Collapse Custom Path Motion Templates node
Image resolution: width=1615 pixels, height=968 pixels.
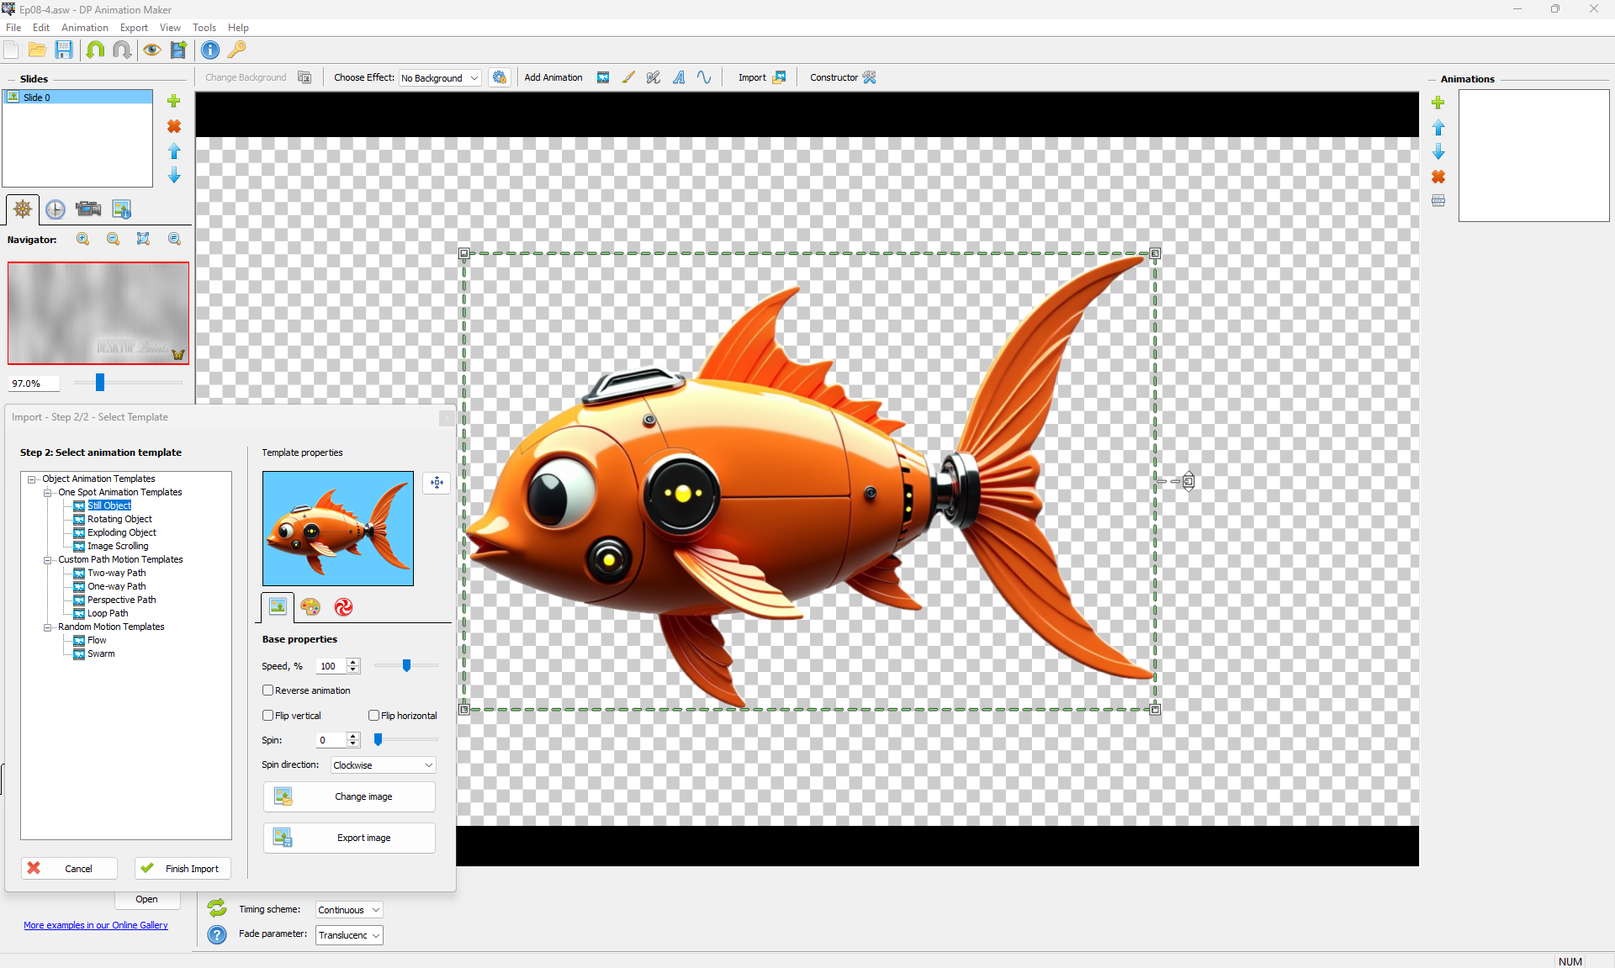point(48,559)
